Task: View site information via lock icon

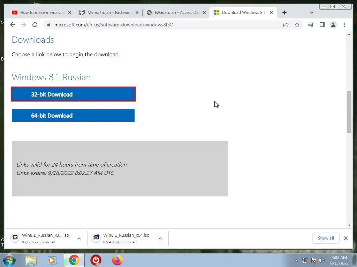Action: [48, 25]
